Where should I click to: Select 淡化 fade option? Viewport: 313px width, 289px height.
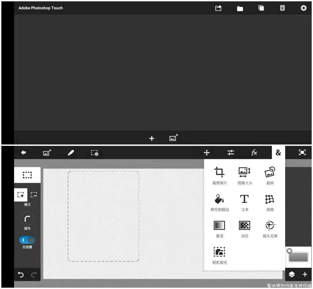245,229
